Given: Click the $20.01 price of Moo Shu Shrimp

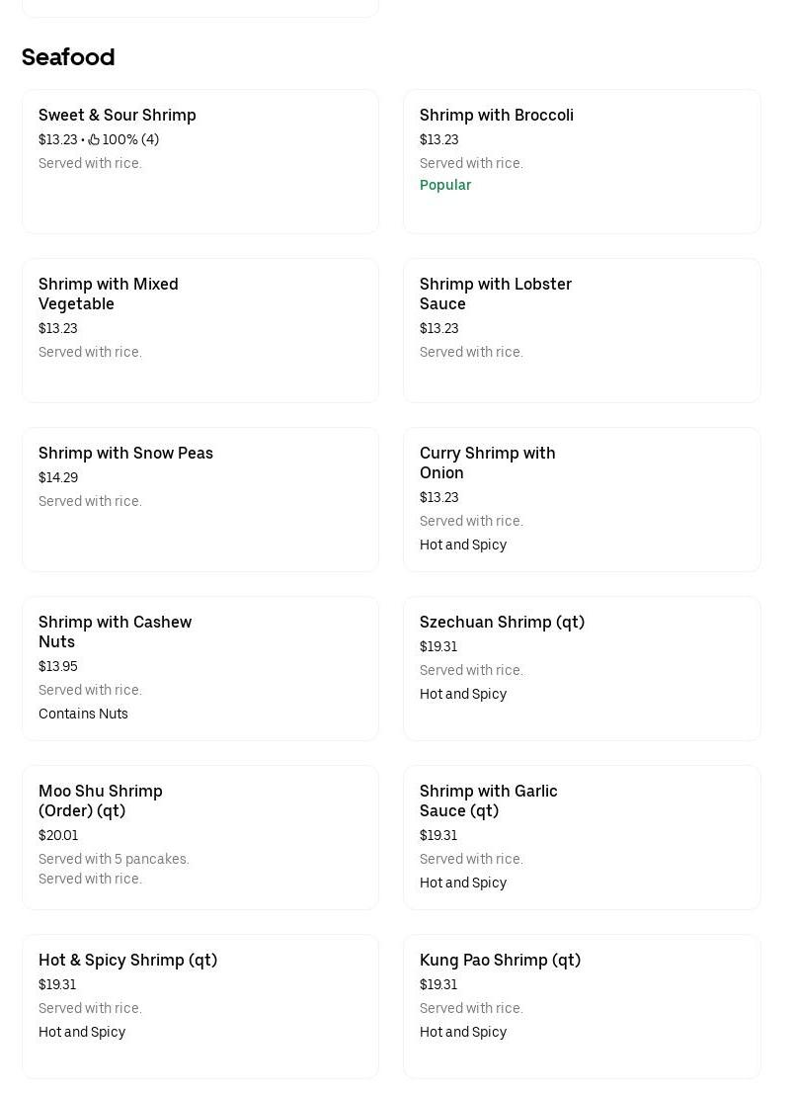Looking at the screenshot, I should point(58,835).
